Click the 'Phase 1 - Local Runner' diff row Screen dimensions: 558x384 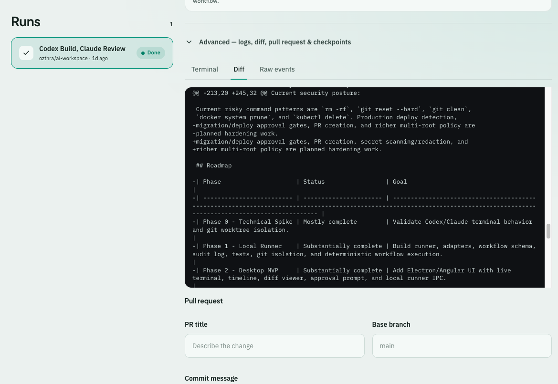(364, 250)
